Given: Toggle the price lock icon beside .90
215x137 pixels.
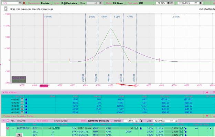Looking at the screenshot, I should pyautogui.click(x=141, y=128).
